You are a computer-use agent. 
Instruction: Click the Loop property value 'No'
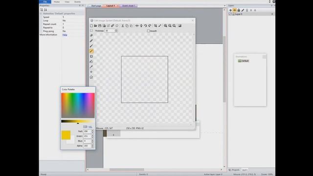point(64,21)
